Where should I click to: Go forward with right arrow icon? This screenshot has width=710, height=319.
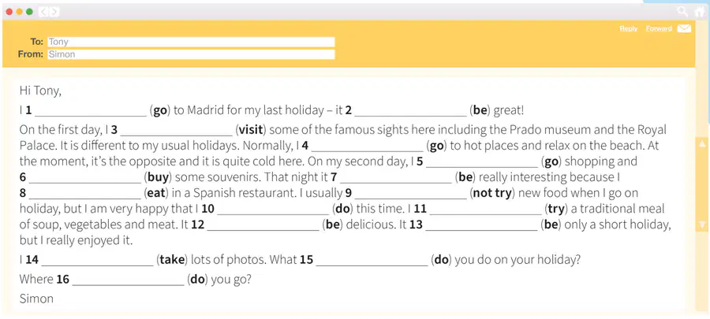point(54,12)
